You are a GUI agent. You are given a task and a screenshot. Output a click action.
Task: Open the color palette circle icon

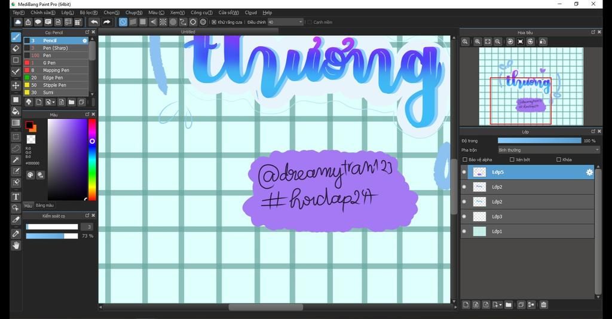point(30,175)
